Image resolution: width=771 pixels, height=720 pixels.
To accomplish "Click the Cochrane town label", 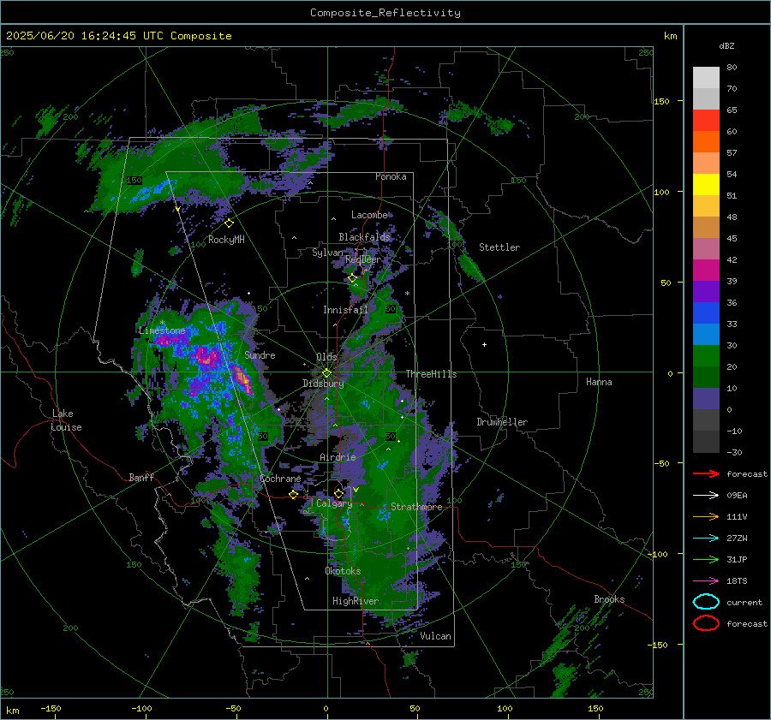I will pos(280,479).
